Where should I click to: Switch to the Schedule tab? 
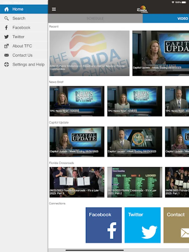tap(95, 18)
